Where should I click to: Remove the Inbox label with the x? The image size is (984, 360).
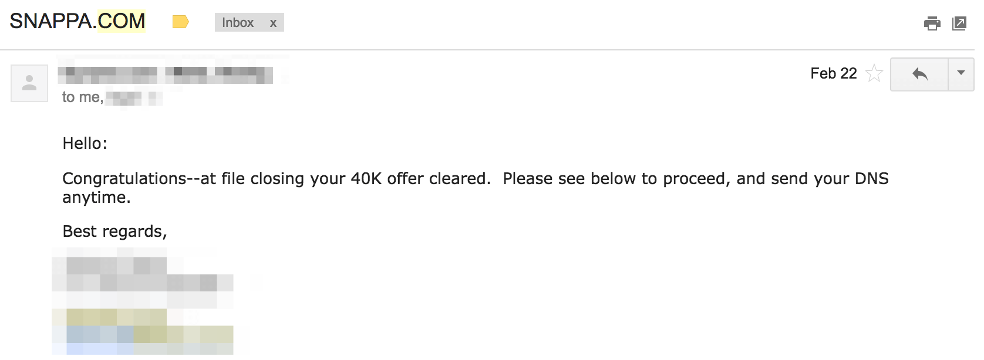[272, 23]
